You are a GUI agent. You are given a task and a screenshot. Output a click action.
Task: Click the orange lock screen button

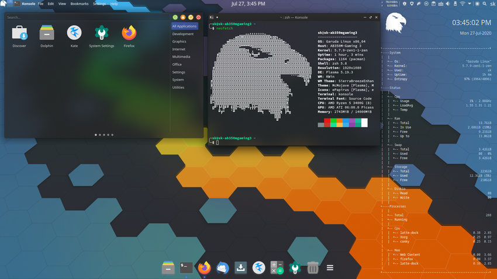click(x=183, y=18)
